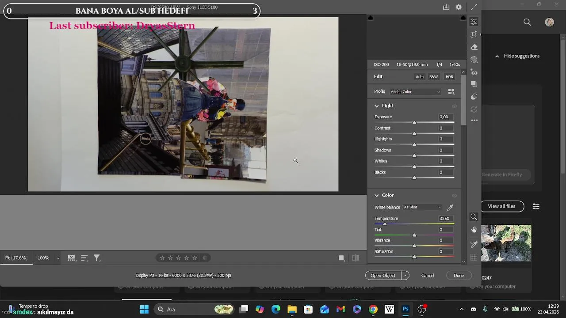
Task: Open the filmstrip sort icon
Action: tap(84, 258)
